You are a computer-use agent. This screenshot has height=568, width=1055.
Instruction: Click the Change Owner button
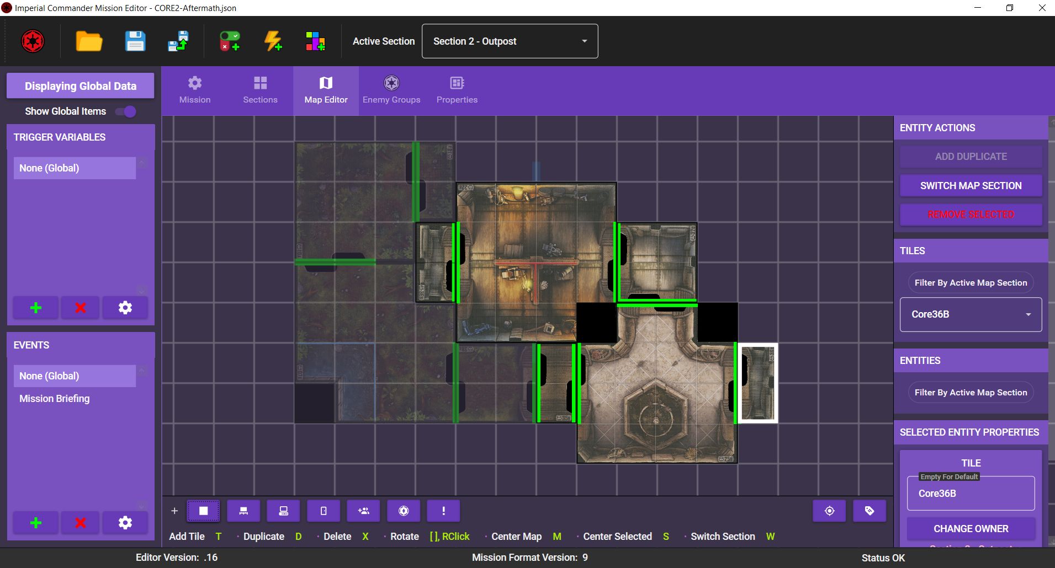click(971, 529)
